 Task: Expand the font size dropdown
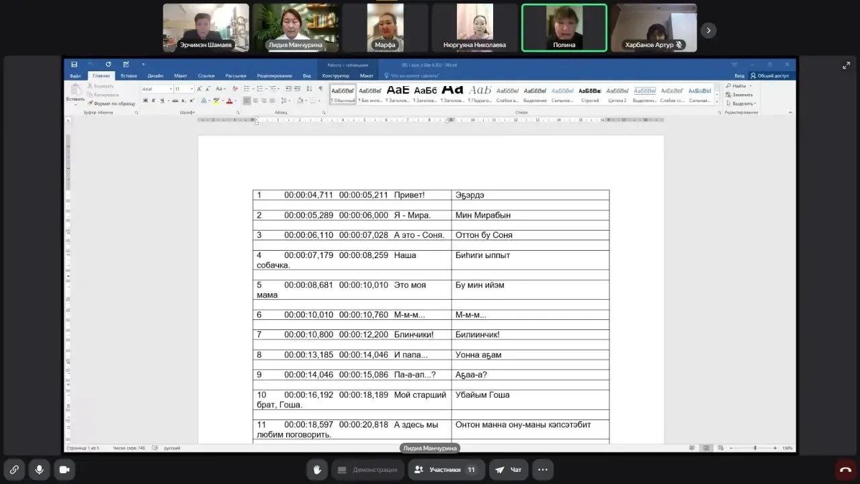[x=190, y=89]
